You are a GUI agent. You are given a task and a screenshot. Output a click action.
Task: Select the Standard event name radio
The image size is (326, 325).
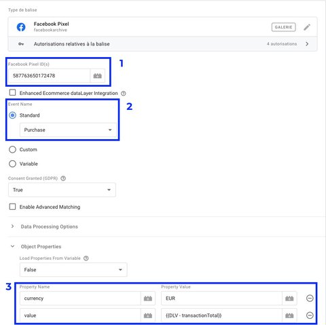(x=12, y=115)
